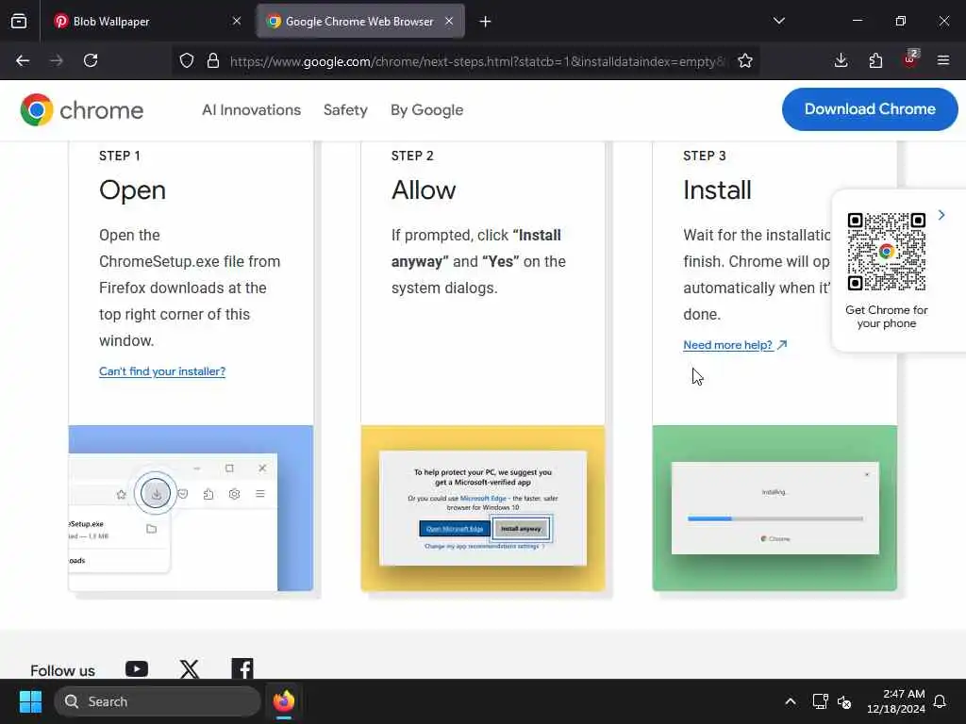Click the Follow us label
The width and height of the screenshot is (966, 724).
pos(63,670)
